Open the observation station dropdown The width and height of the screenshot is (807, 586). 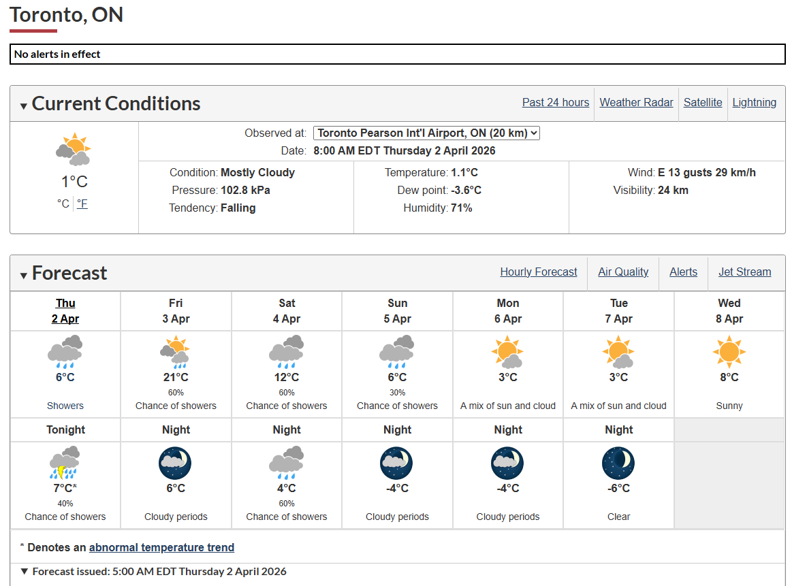tap(426, 133)
